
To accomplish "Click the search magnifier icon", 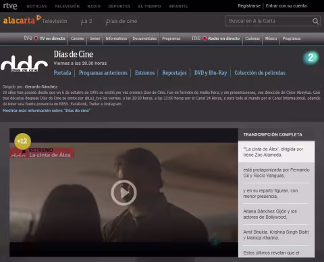I will coord(315,21).
